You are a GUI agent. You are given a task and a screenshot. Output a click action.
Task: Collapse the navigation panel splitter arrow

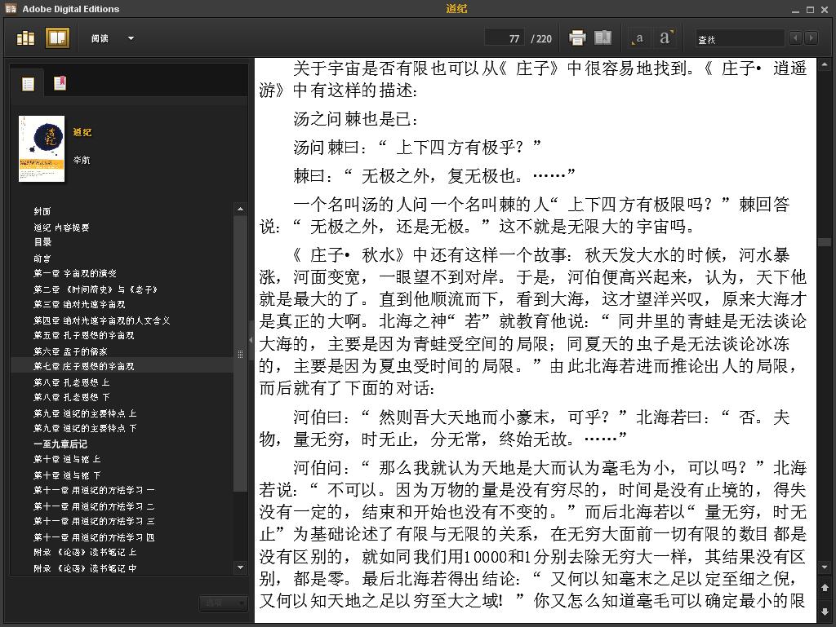[251, 339]
